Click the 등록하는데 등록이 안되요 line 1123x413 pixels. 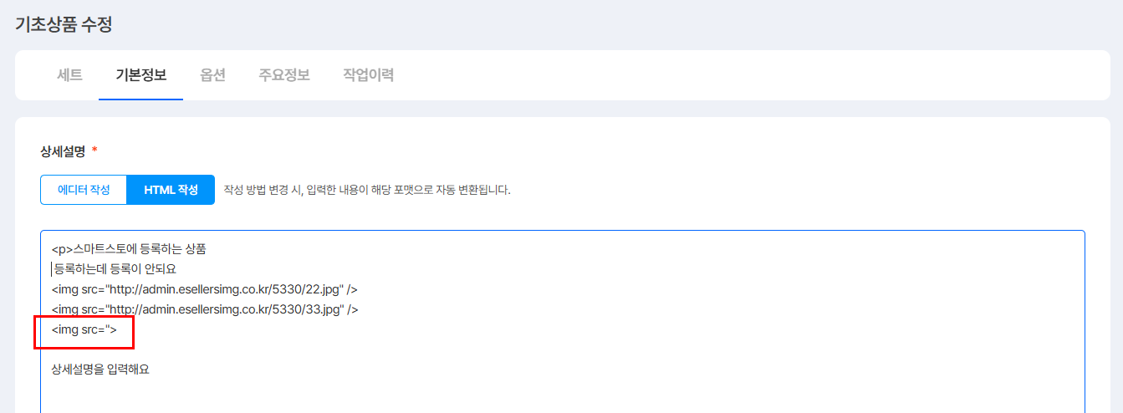(115, 269)
